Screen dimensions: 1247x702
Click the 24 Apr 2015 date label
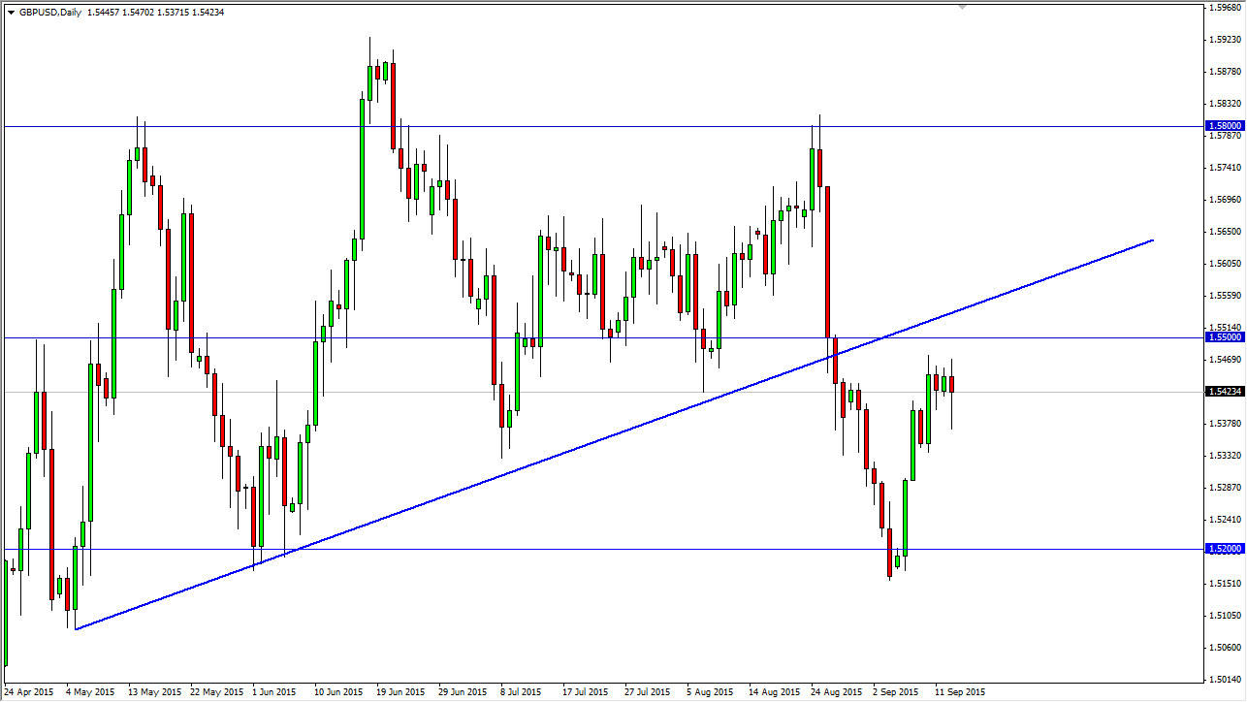click(x=29, y=692)
